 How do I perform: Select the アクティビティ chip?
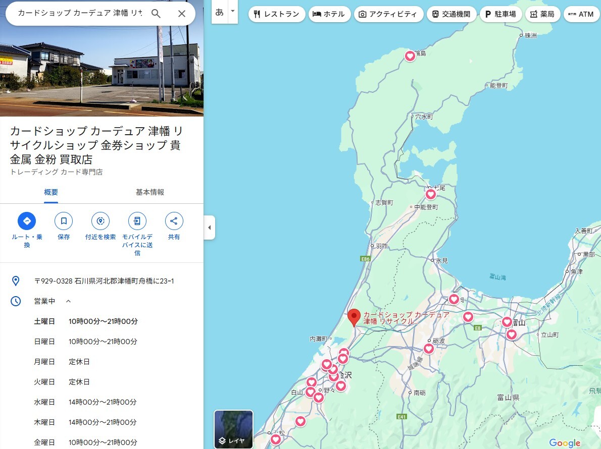(x=388, y=14)
